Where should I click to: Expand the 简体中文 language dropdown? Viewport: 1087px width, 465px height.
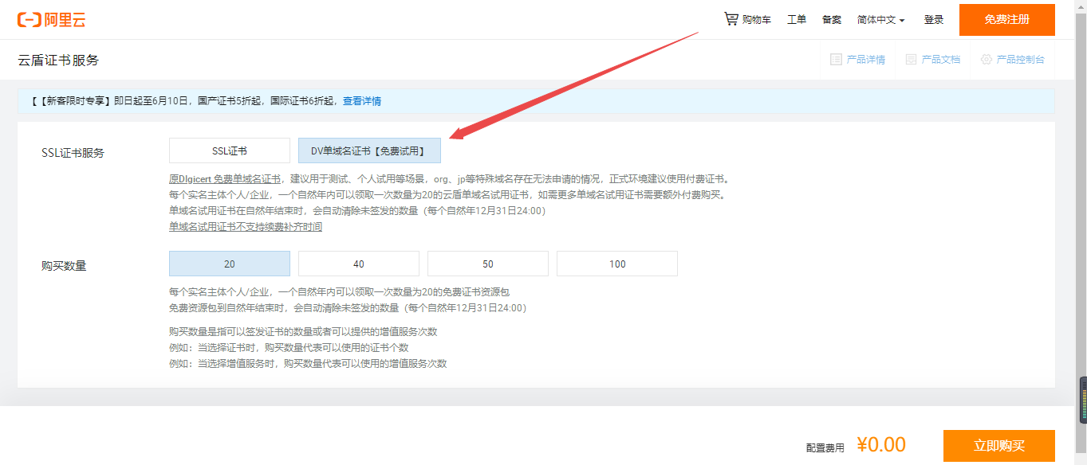point(880,20)
